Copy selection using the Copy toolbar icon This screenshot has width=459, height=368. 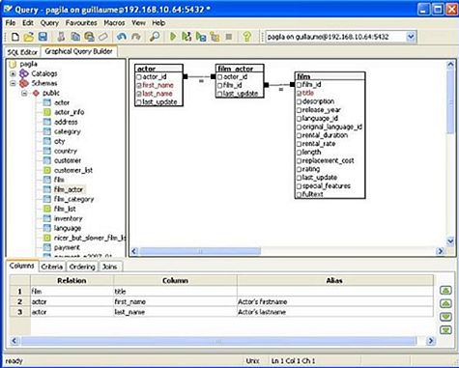click(75, 37)
